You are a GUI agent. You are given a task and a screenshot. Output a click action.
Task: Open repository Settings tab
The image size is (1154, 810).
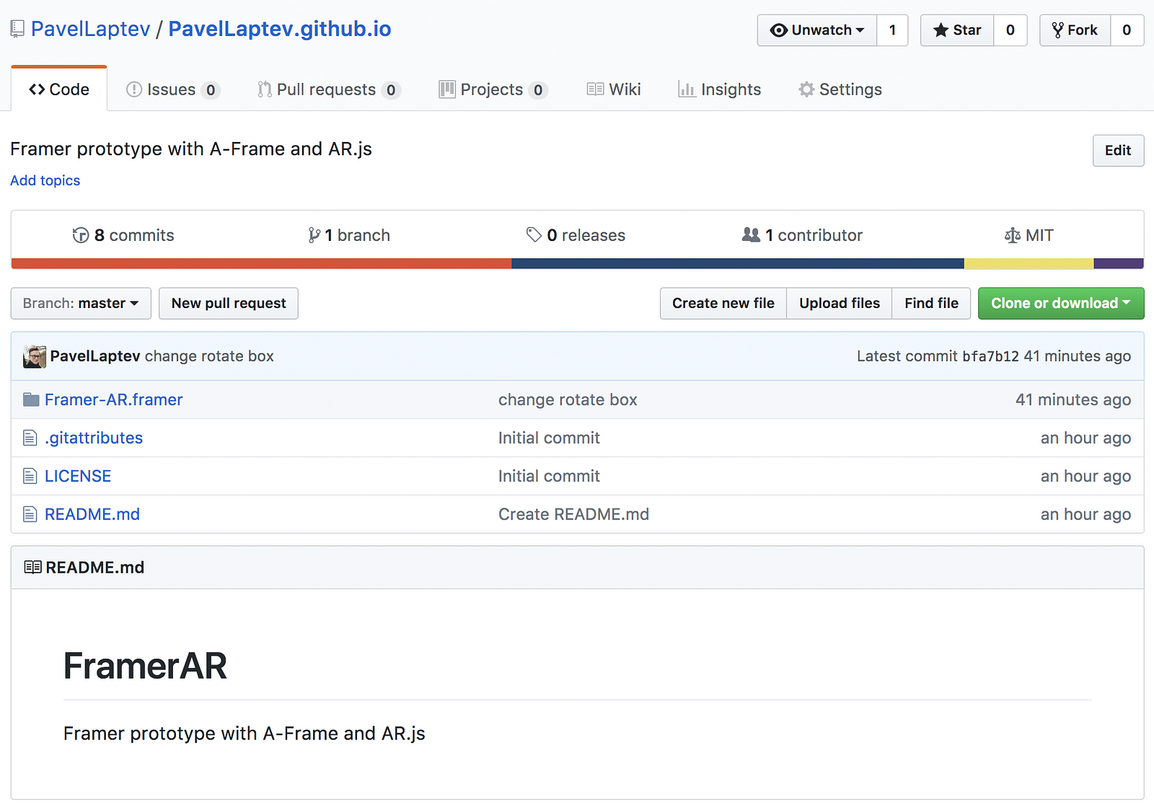[840, 89]
